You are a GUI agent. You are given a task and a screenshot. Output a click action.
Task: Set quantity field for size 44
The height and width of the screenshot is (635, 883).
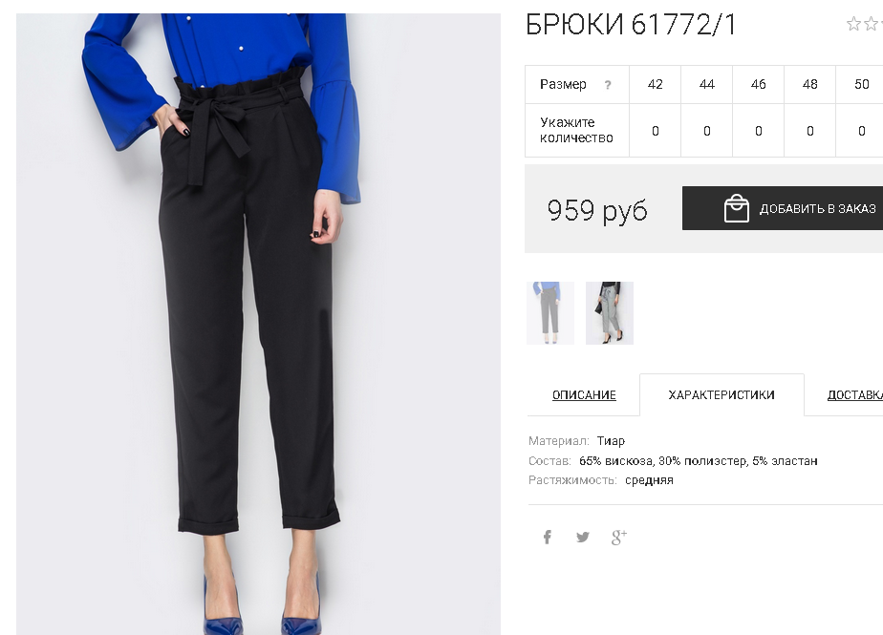click(x=707, y=131)
